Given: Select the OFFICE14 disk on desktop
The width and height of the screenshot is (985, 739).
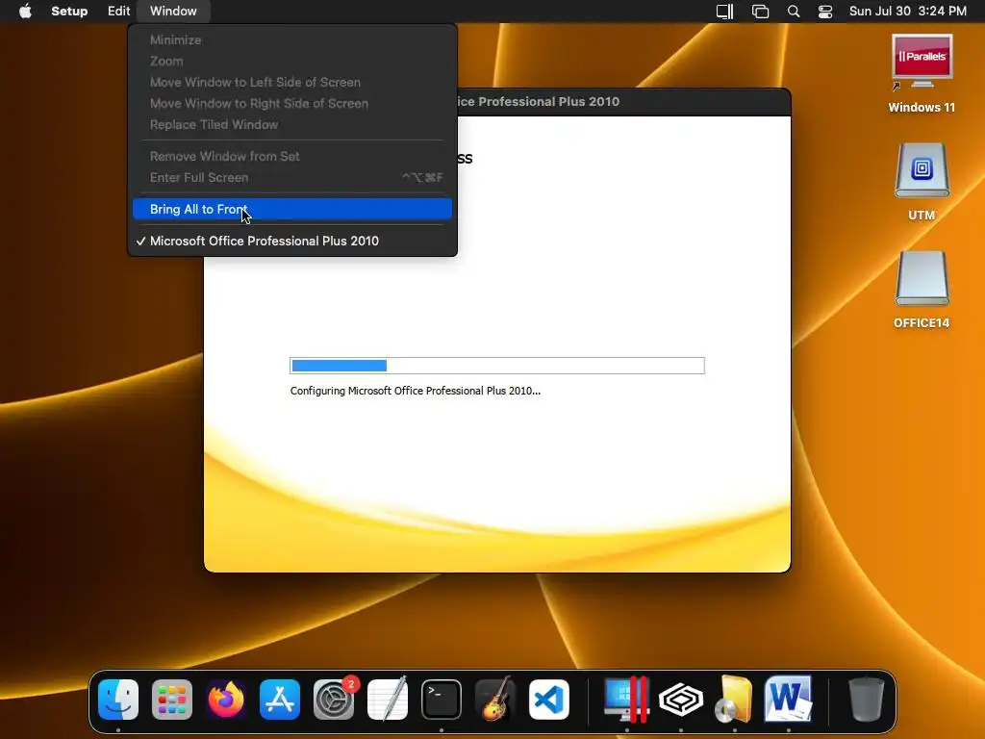Looking at the screenshot, I should click(922, 290).
